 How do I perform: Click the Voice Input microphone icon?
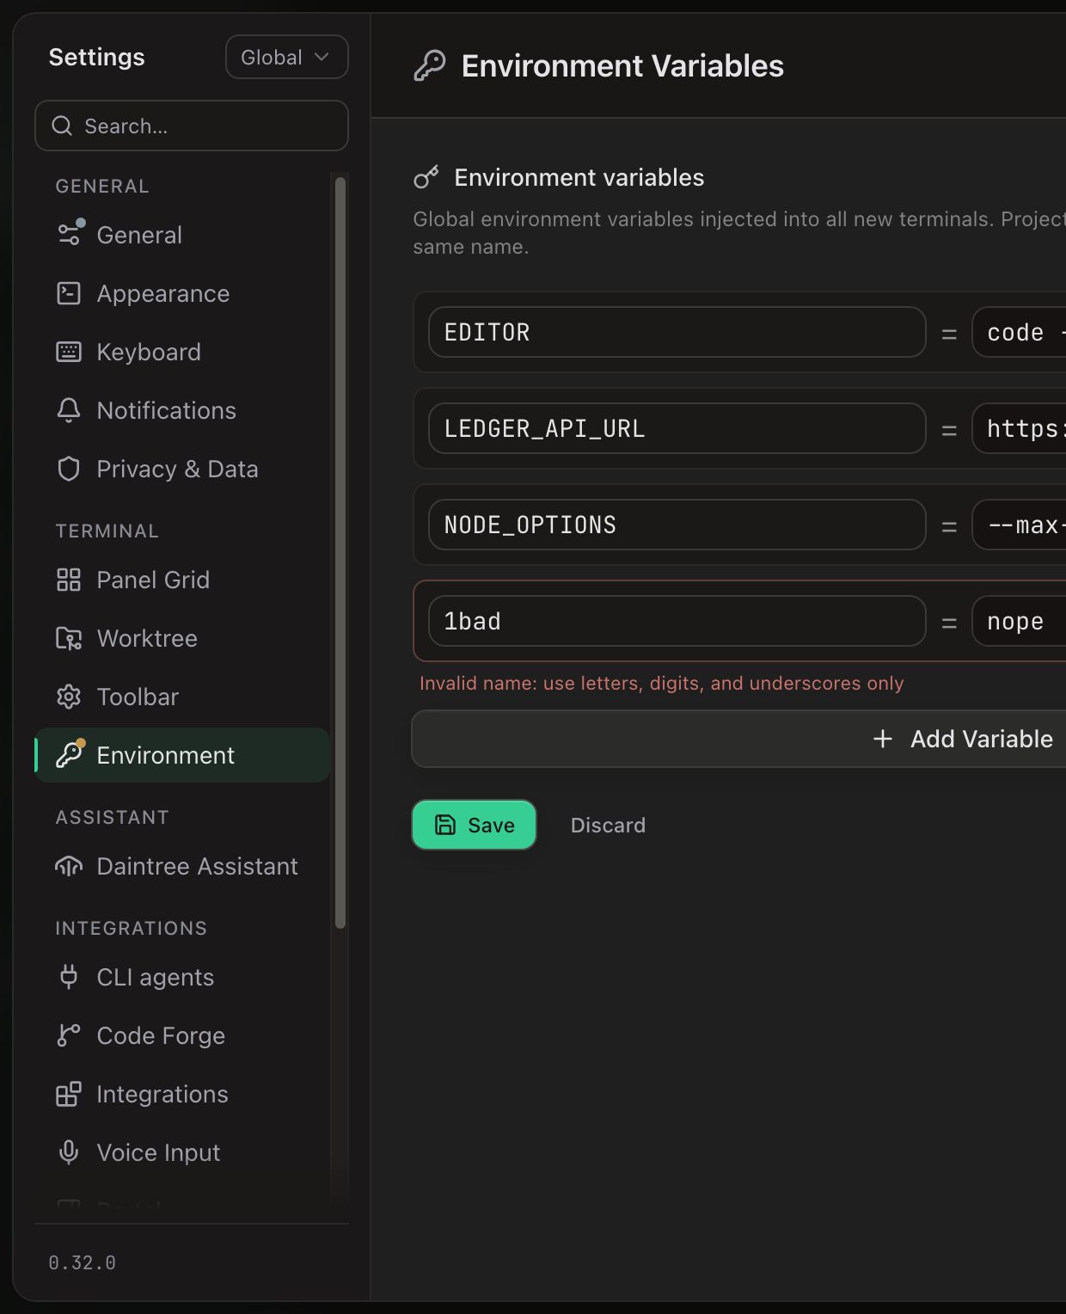coord(69,1152)
